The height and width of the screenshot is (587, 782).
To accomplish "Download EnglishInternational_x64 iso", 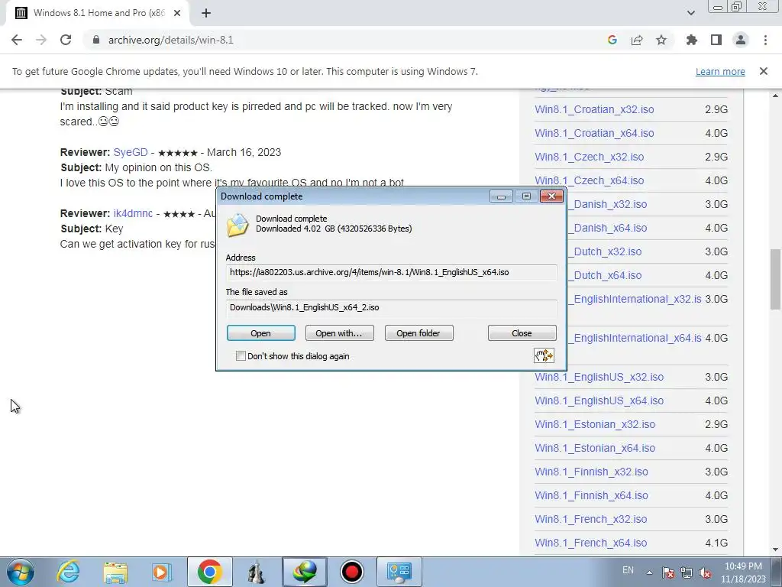I will [x=635, y=338].
